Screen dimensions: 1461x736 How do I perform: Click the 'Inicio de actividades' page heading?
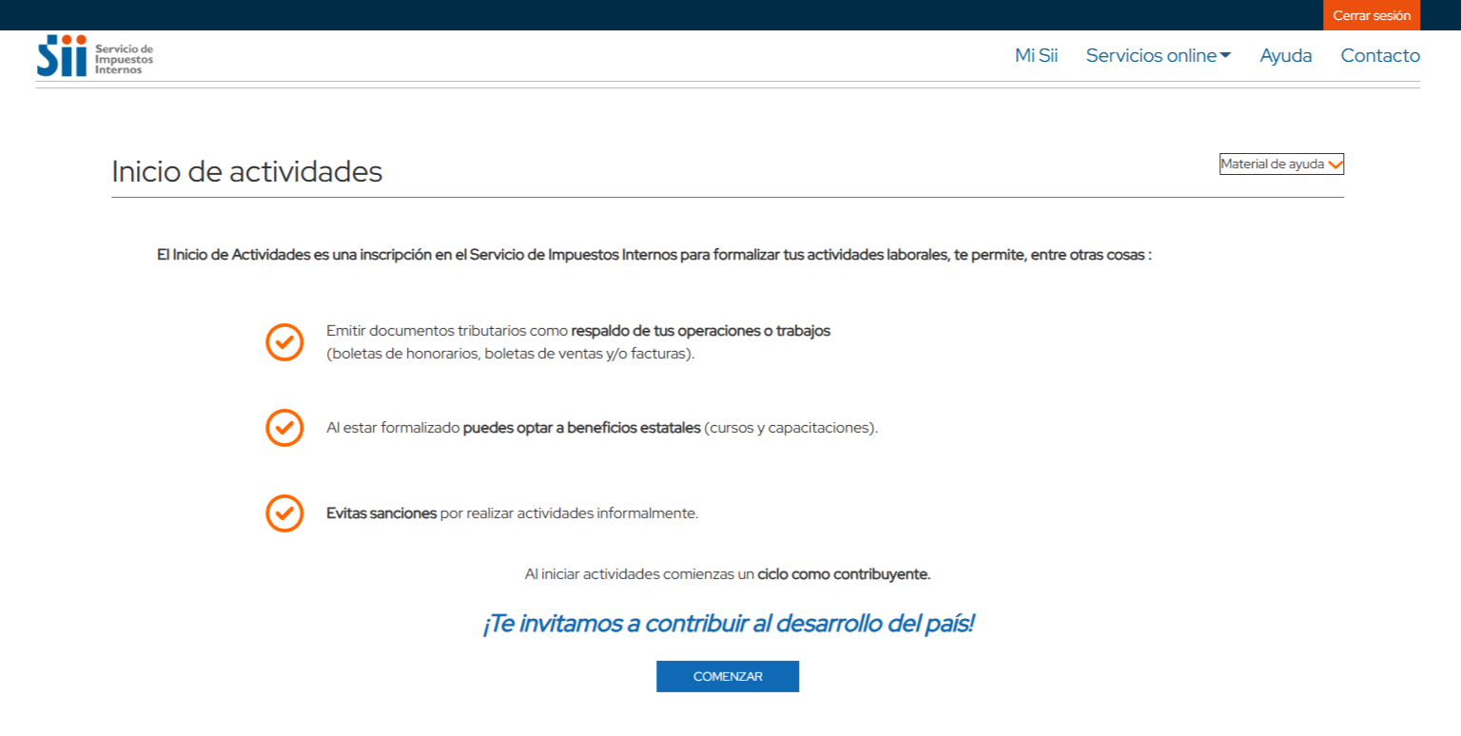(246, 172)
